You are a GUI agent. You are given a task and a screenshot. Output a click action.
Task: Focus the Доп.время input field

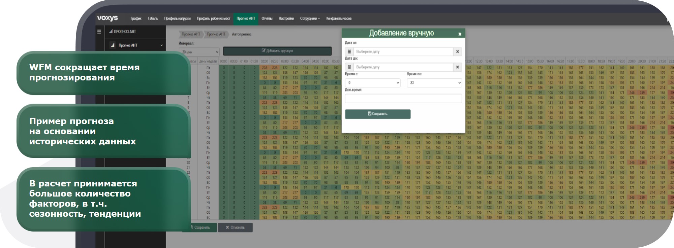403,98
